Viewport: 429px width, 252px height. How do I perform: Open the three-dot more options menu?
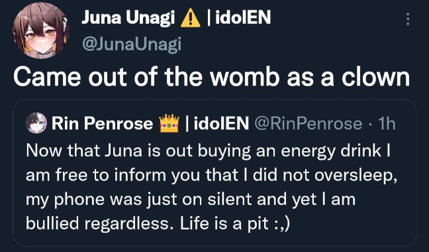click(408, 19)
